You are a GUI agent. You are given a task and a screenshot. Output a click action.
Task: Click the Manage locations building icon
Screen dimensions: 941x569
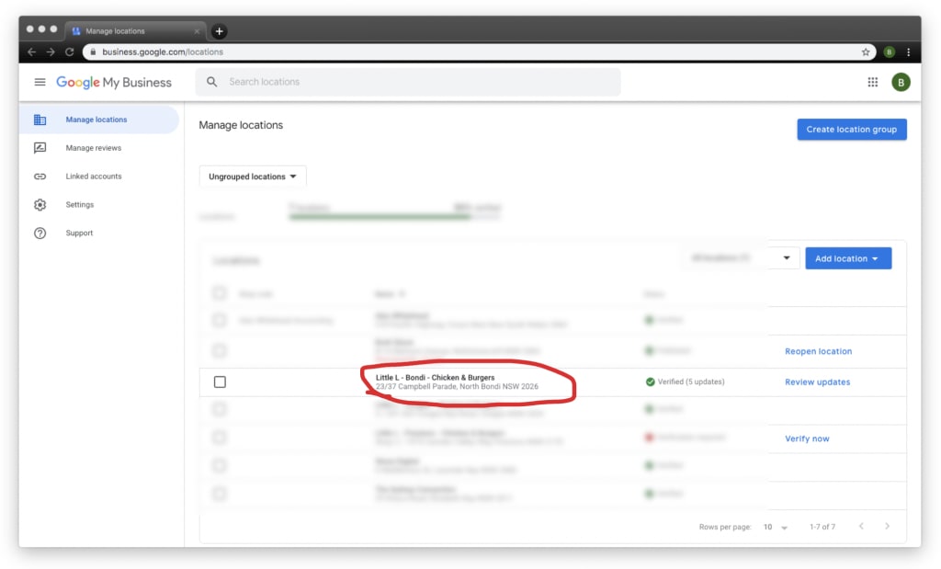click(40, 119)
